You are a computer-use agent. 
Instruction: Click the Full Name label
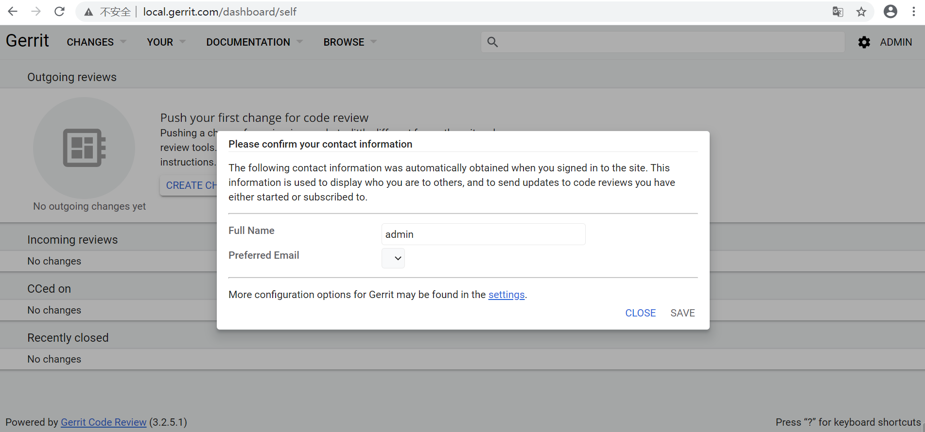pyautogui.click(x=251, y=231)
